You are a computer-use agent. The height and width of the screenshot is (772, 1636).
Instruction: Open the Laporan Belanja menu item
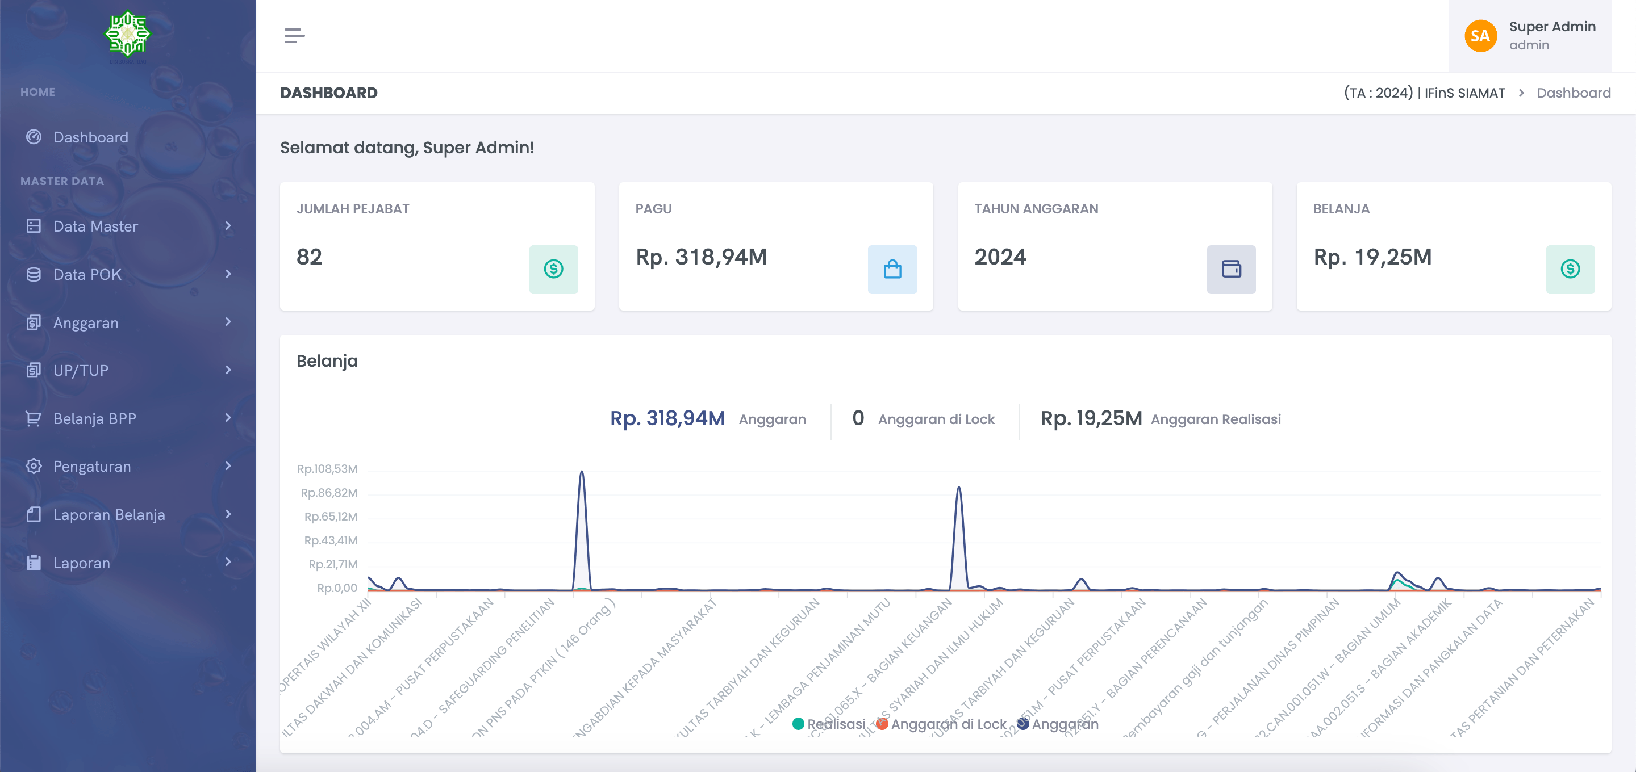pyautogui.click(x=128, y=514)
